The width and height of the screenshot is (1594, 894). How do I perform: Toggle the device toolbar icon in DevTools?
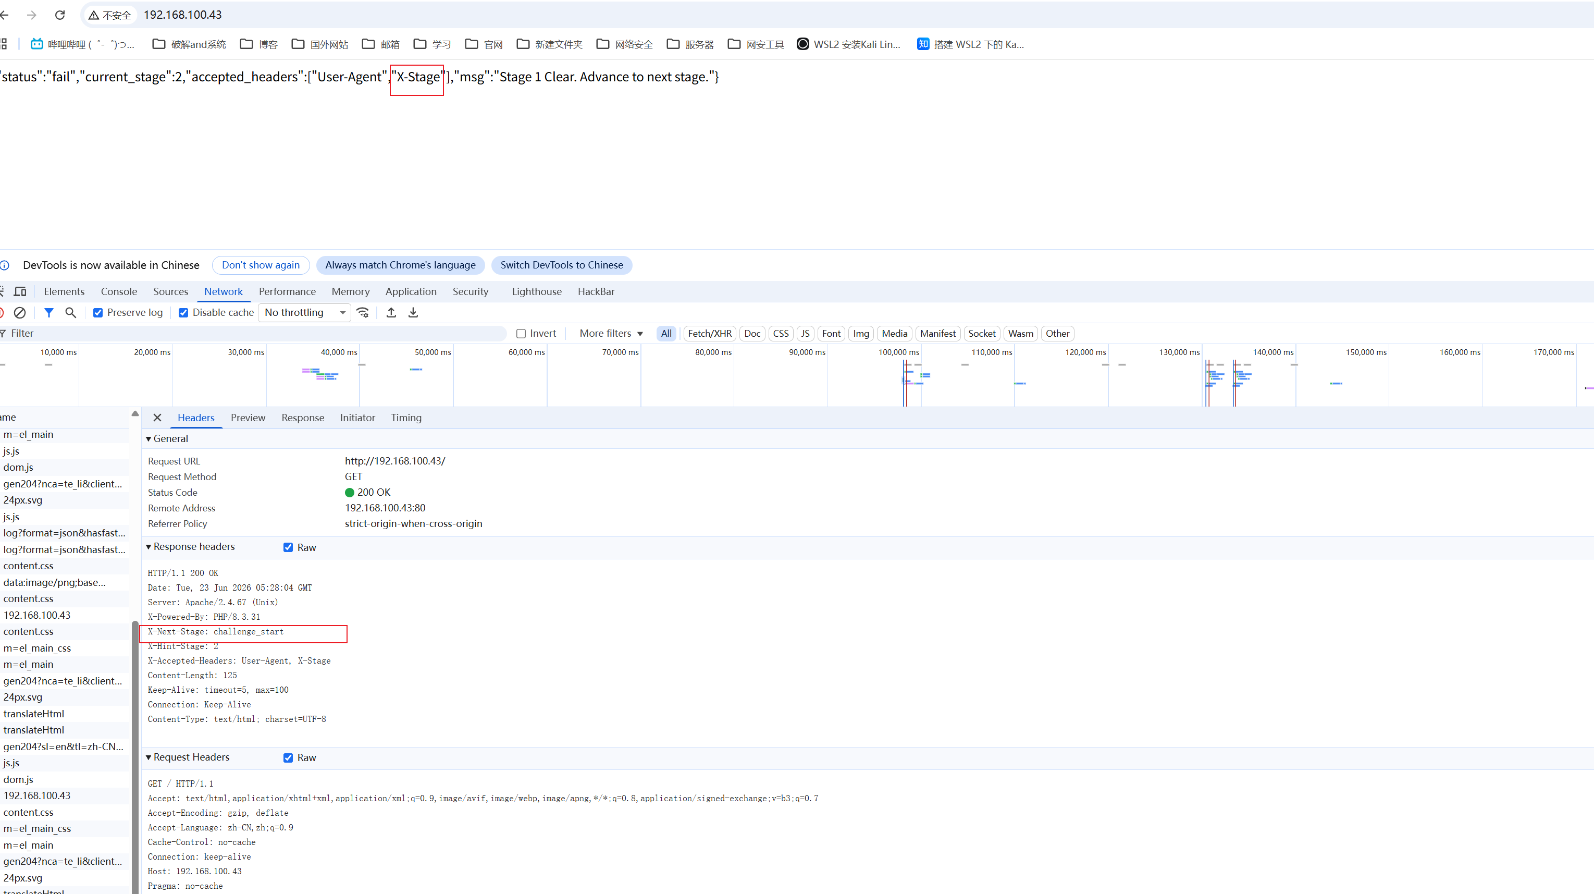[20, 291]
